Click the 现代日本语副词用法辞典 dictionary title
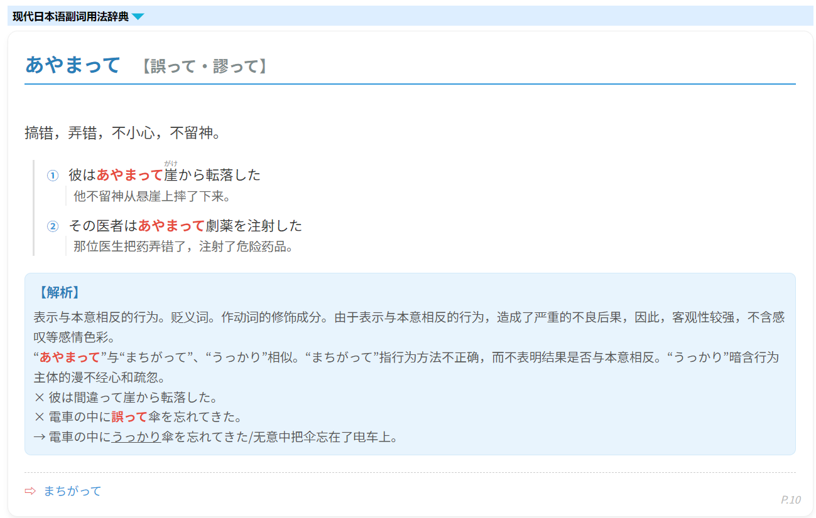Screen dimensions: 816x518 (x=70, y=17)
